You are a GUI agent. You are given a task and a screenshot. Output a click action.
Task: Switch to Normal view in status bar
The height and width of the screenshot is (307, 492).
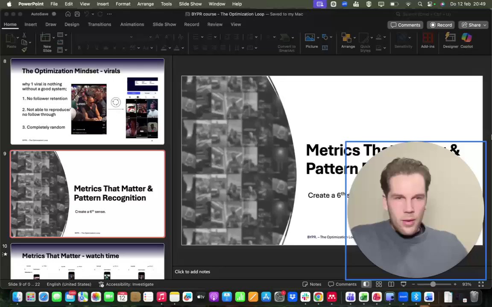pyautogui.click(x=366, y=284)
